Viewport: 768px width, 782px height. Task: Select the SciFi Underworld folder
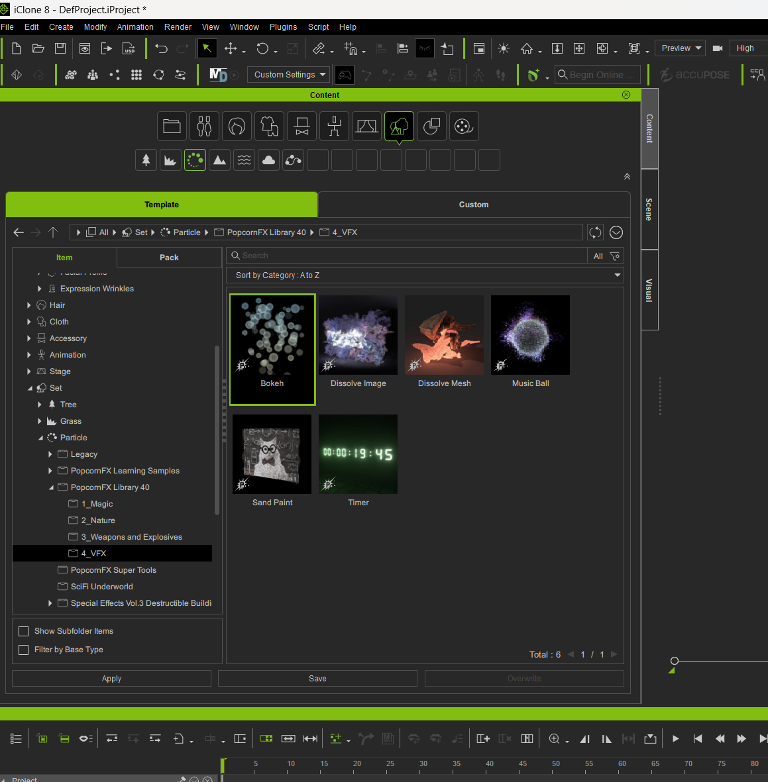pyautogui.click(x=101, y=587)
